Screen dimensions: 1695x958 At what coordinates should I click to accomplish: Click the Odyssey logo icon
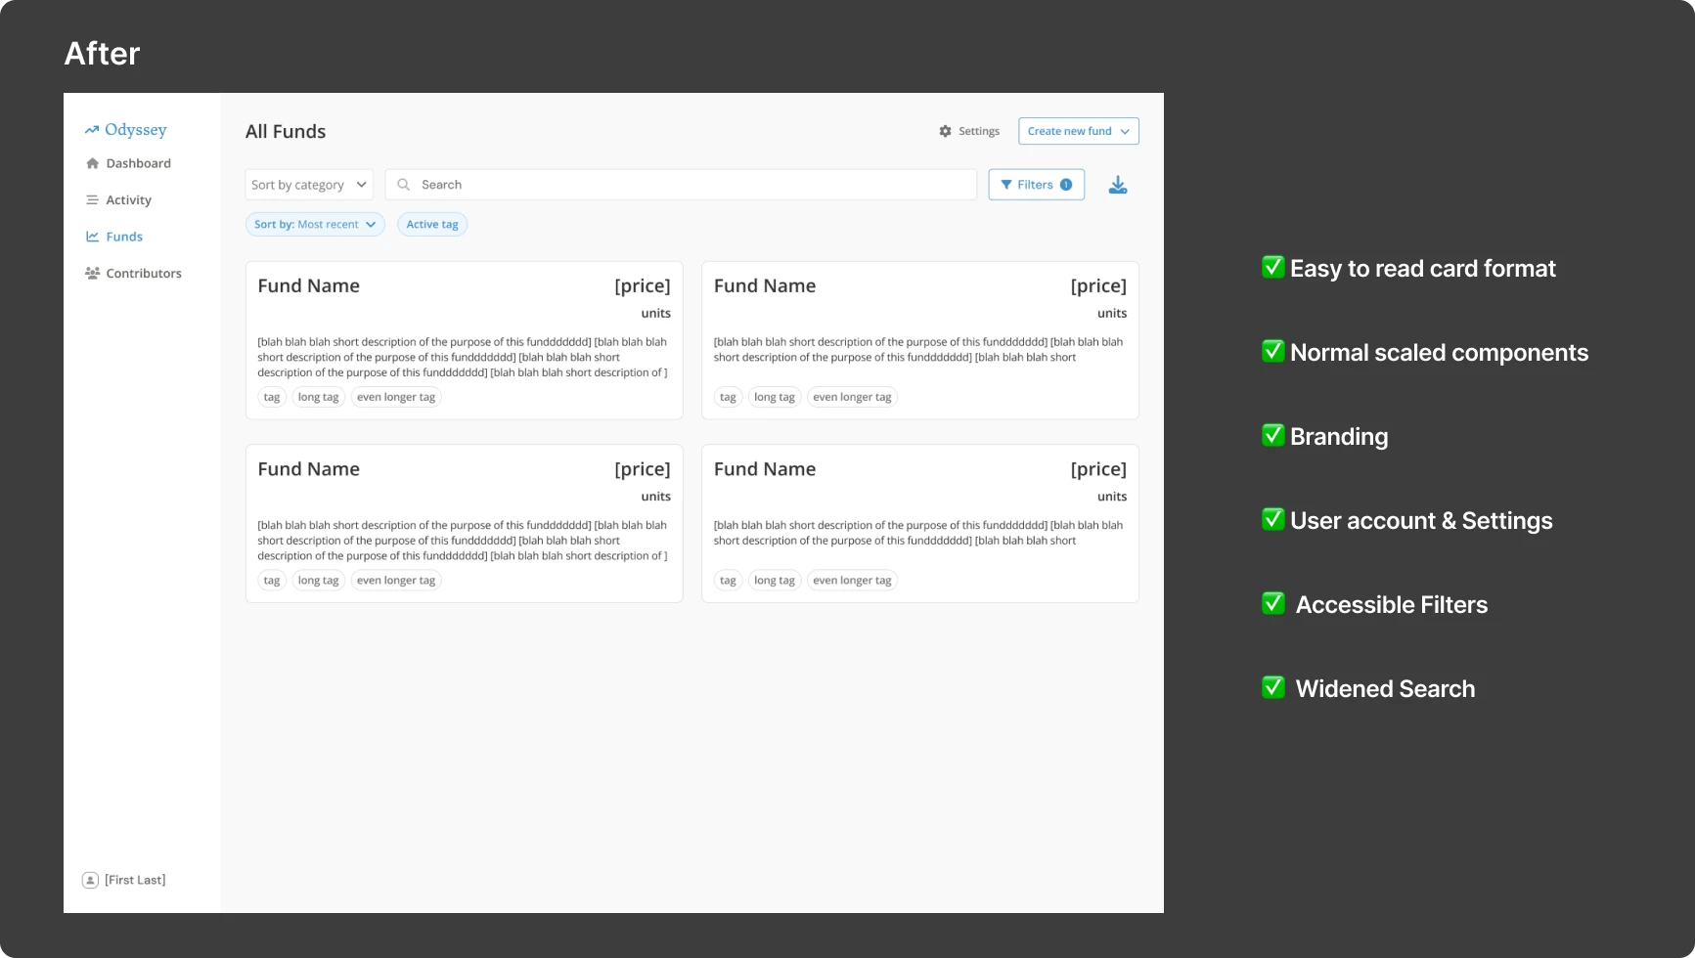point(92,130)
